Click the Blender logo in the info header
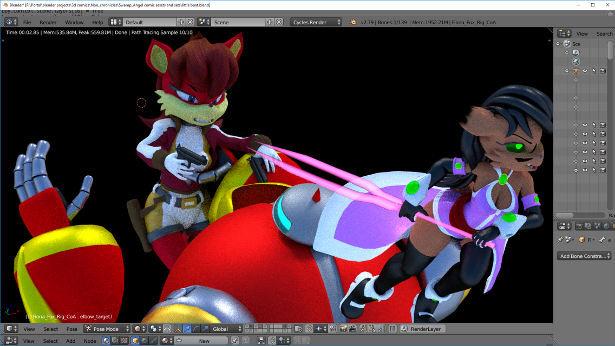 pos(353,22)
